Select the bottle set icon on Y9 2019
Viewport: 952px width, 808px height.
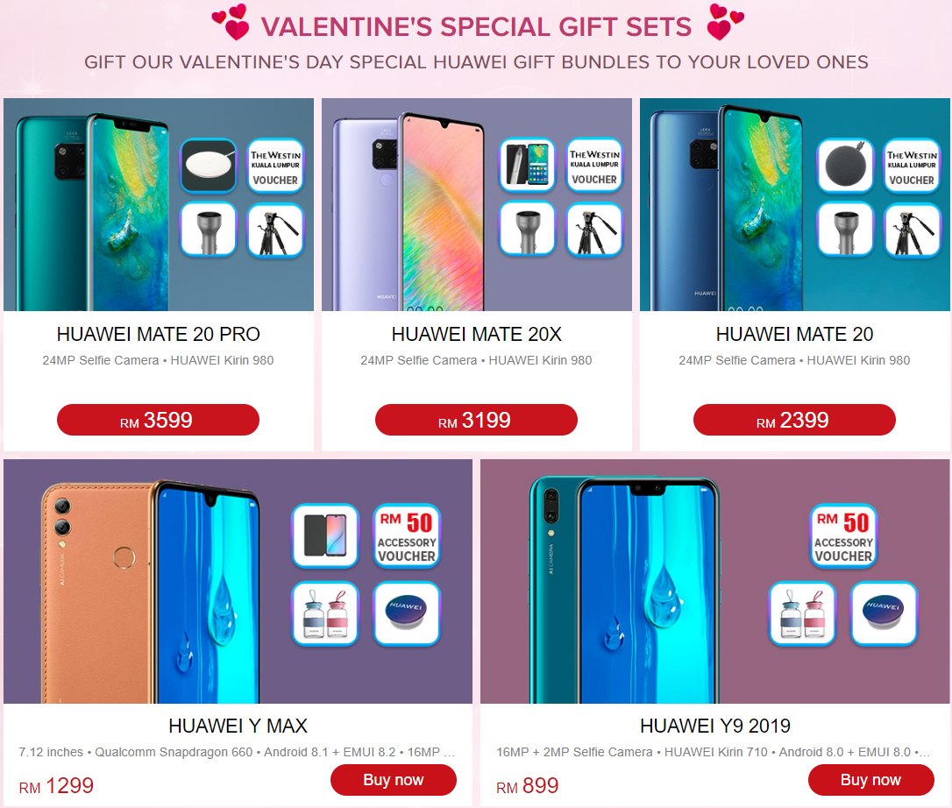[x=803, y=613]
